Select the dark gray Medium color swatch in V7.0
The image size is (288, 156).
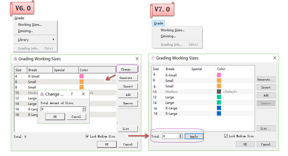[x=219, y=92]
